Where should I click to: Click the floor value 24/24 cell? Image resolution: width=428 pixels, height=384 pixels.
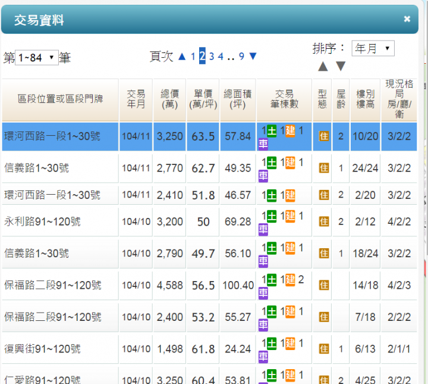coord(365,168)
